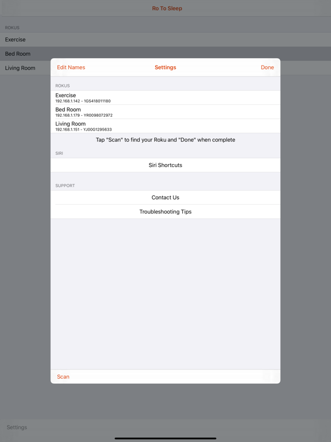331x442 pixels.
Task: Select the Living Room Roku with IP 192.168.1.151
Action: tap(165, 126)
